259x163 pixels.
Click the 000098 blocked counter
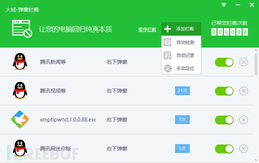tap(230, 32)
